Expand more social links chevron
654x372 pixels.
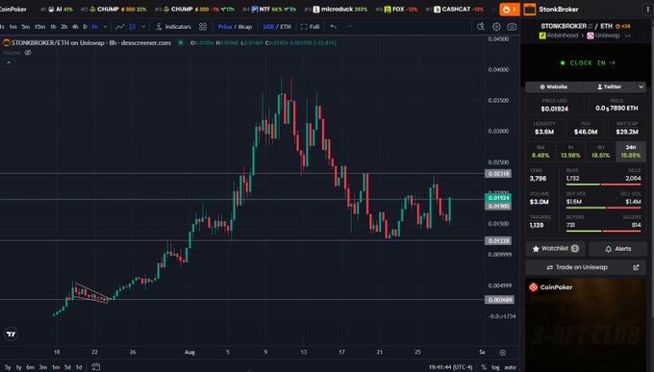(641, 87)
